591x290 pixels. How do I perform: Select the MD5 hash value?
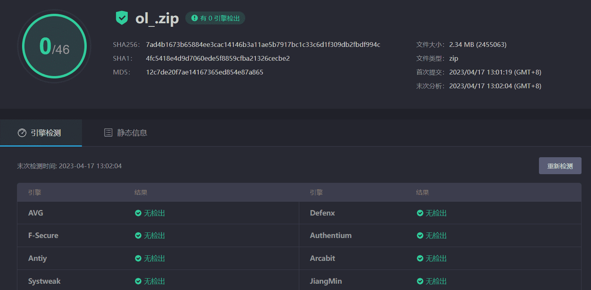click(205, 72)
